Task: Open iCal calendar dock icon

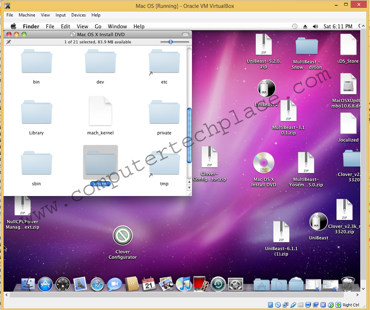Action: [149, 284]
